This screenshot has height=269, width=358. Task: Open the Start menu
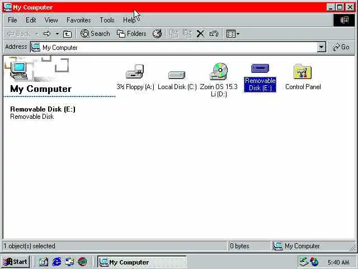click(x=15, y=262)
